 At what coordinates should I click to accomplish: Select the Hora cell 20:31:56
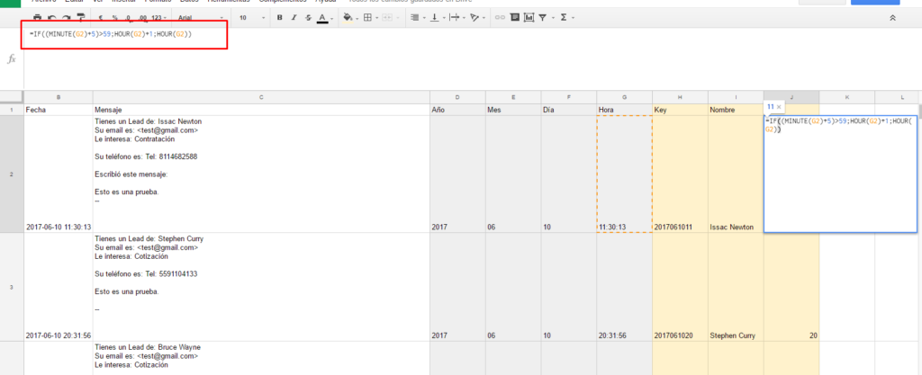tap(624, 287)
